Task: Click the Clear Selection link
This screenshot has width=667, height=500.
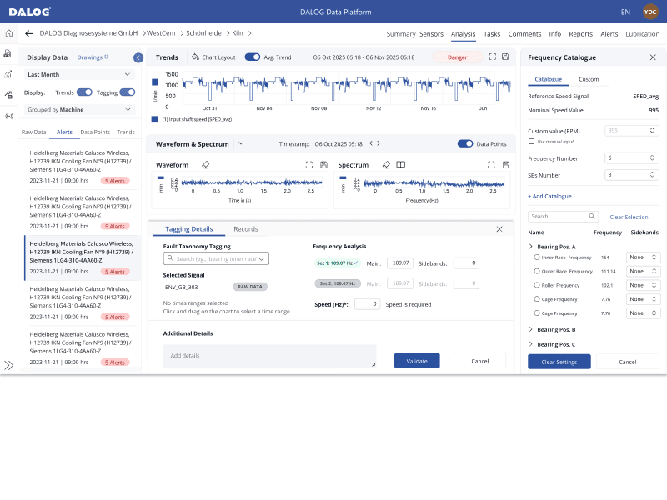Action: (x=629, y=217)
